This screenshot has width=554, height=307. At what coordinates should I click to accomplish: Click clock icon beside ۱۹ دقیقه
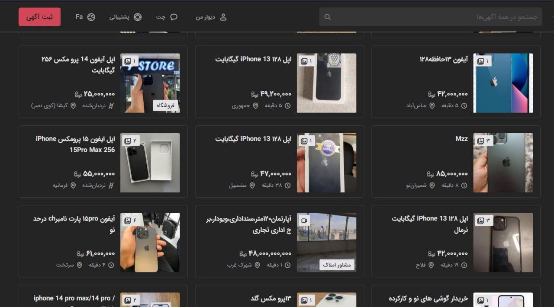coord(464,265)
